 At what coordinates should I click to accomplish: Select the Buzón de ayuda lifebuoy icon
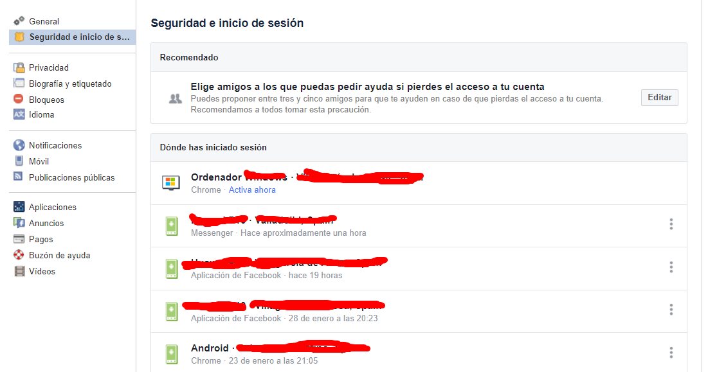tap(19, 254)
